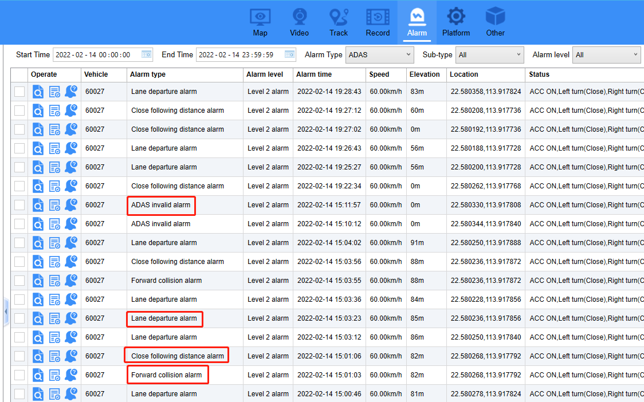View alarm file icon for 15:01:06 row

pos(38,356)
